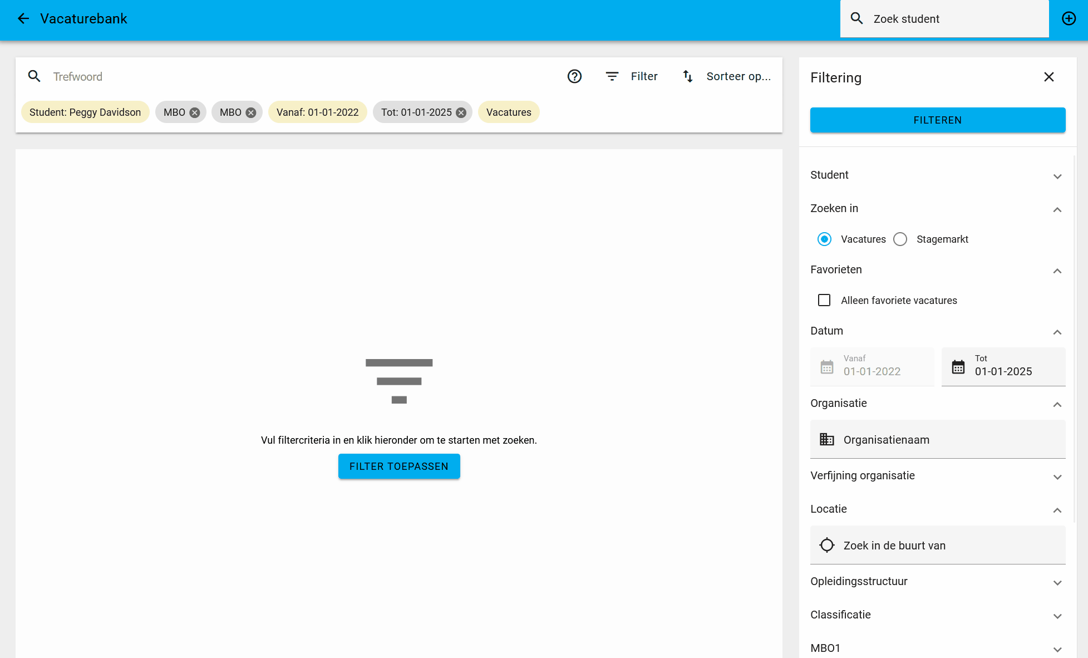Open the Tot calendar icon
The image size is (1088, 658).
(x=958, y=367)
